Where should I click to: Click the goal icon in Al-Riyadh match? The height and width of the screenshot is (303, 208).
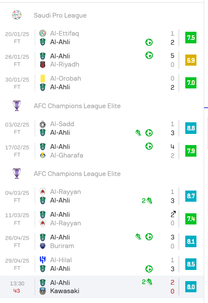coord(149,55)
